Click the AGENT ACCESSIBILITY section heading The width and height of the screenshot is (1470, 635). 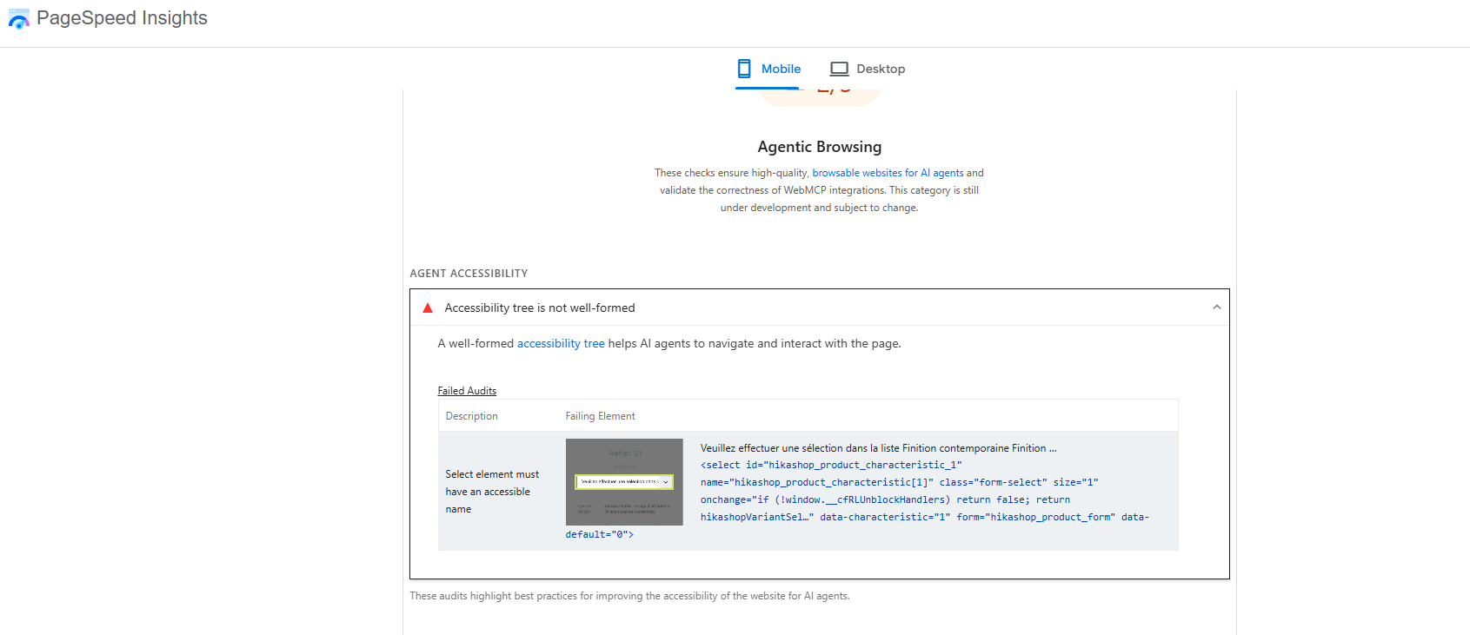(x=469, y=274)
